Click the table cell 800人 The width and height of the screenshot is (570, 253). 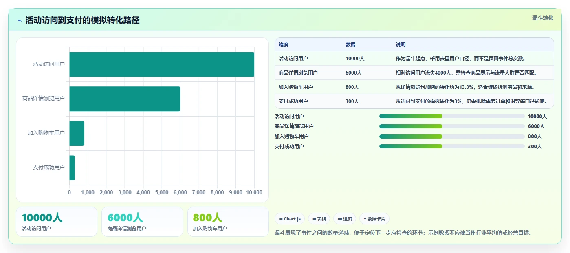point(352,87)
